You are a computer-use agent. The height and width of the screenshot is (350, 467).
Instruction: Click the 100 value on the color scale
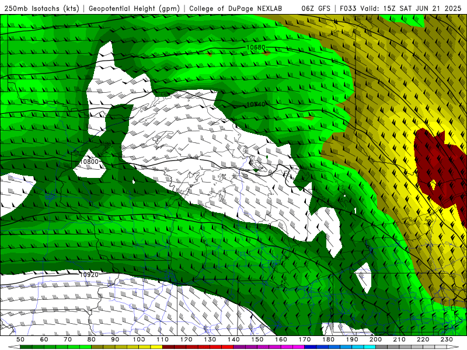coord(139,339)
